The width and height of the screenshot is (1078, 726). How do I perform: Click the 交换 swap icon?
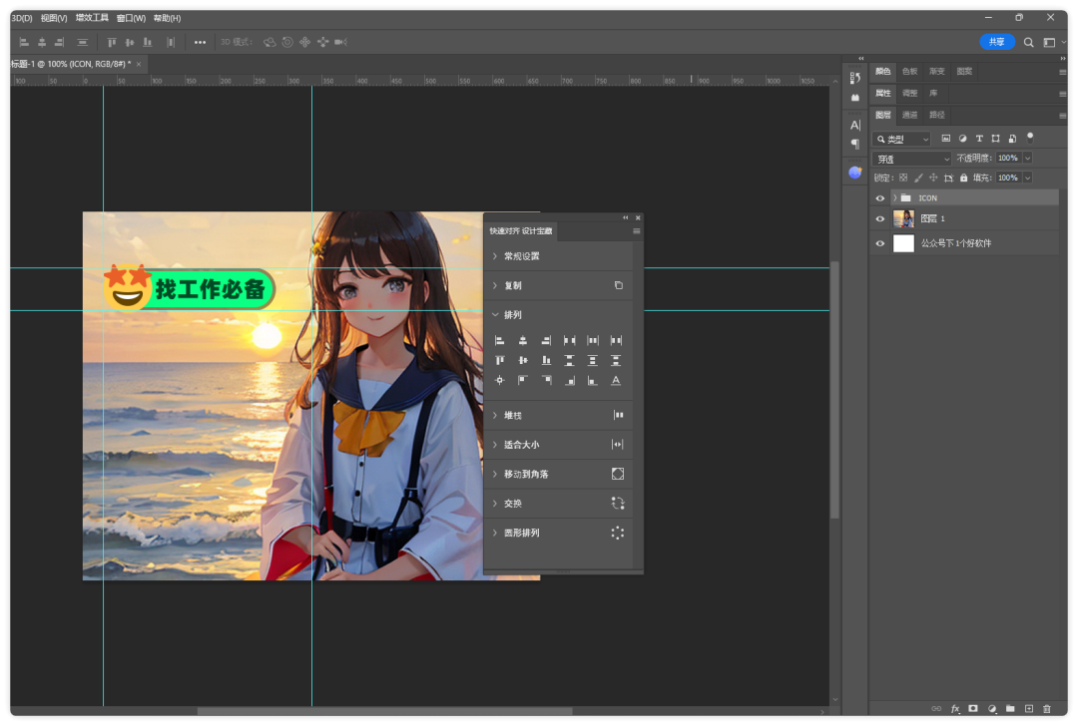[x=618, y=504]
